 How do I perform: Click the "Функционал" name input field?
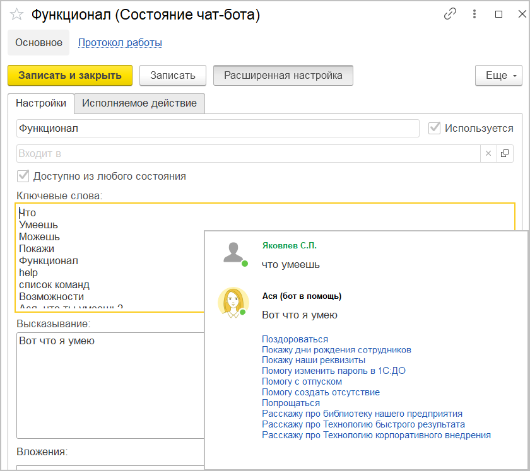coord(218,128)
